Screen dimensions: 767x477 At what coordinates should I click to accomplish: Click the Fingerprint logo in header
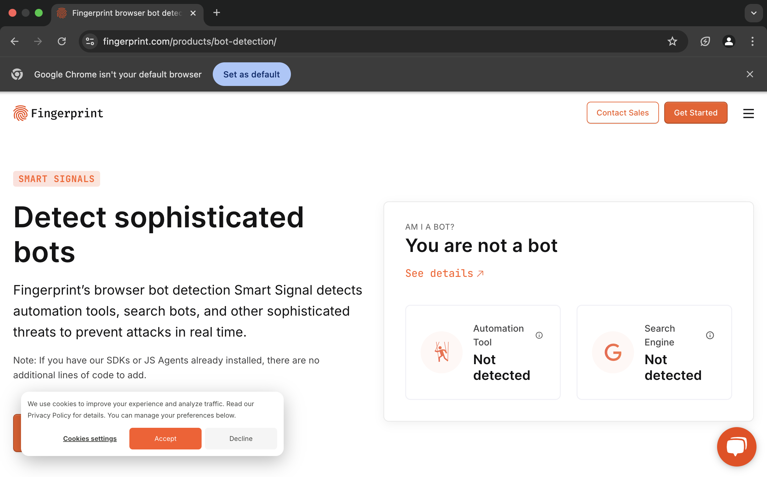58,113
